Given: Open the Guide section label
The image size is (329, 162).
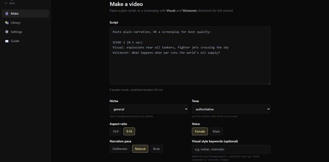Looking at the screenshot, I should pyautogui.click(x=15, y=41).
